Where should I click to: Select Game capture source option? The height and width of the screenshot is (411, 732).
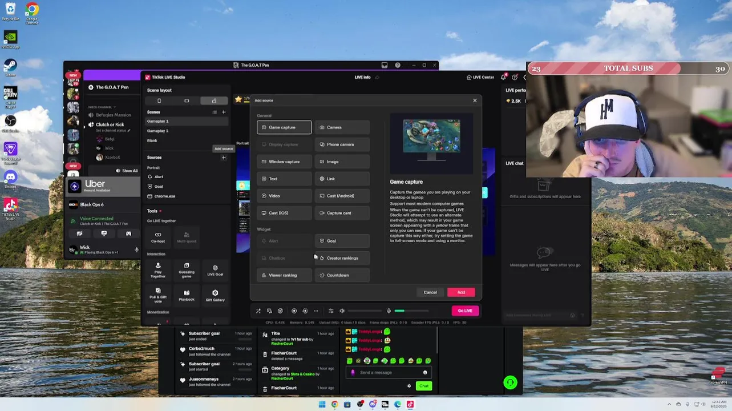pyautogui.click(x=284, y=127)
